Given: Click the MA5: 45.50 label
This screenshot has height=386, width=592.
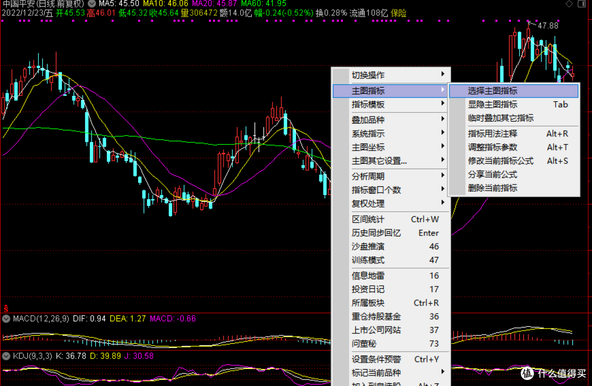Looking at the screenshot, I should 119,4.
